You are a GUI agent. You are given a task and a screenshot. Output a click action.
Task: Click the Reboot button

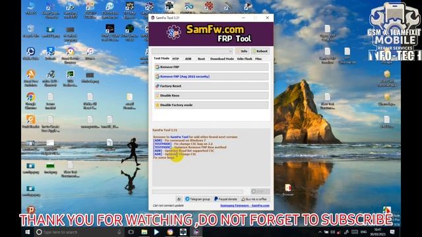260,51
